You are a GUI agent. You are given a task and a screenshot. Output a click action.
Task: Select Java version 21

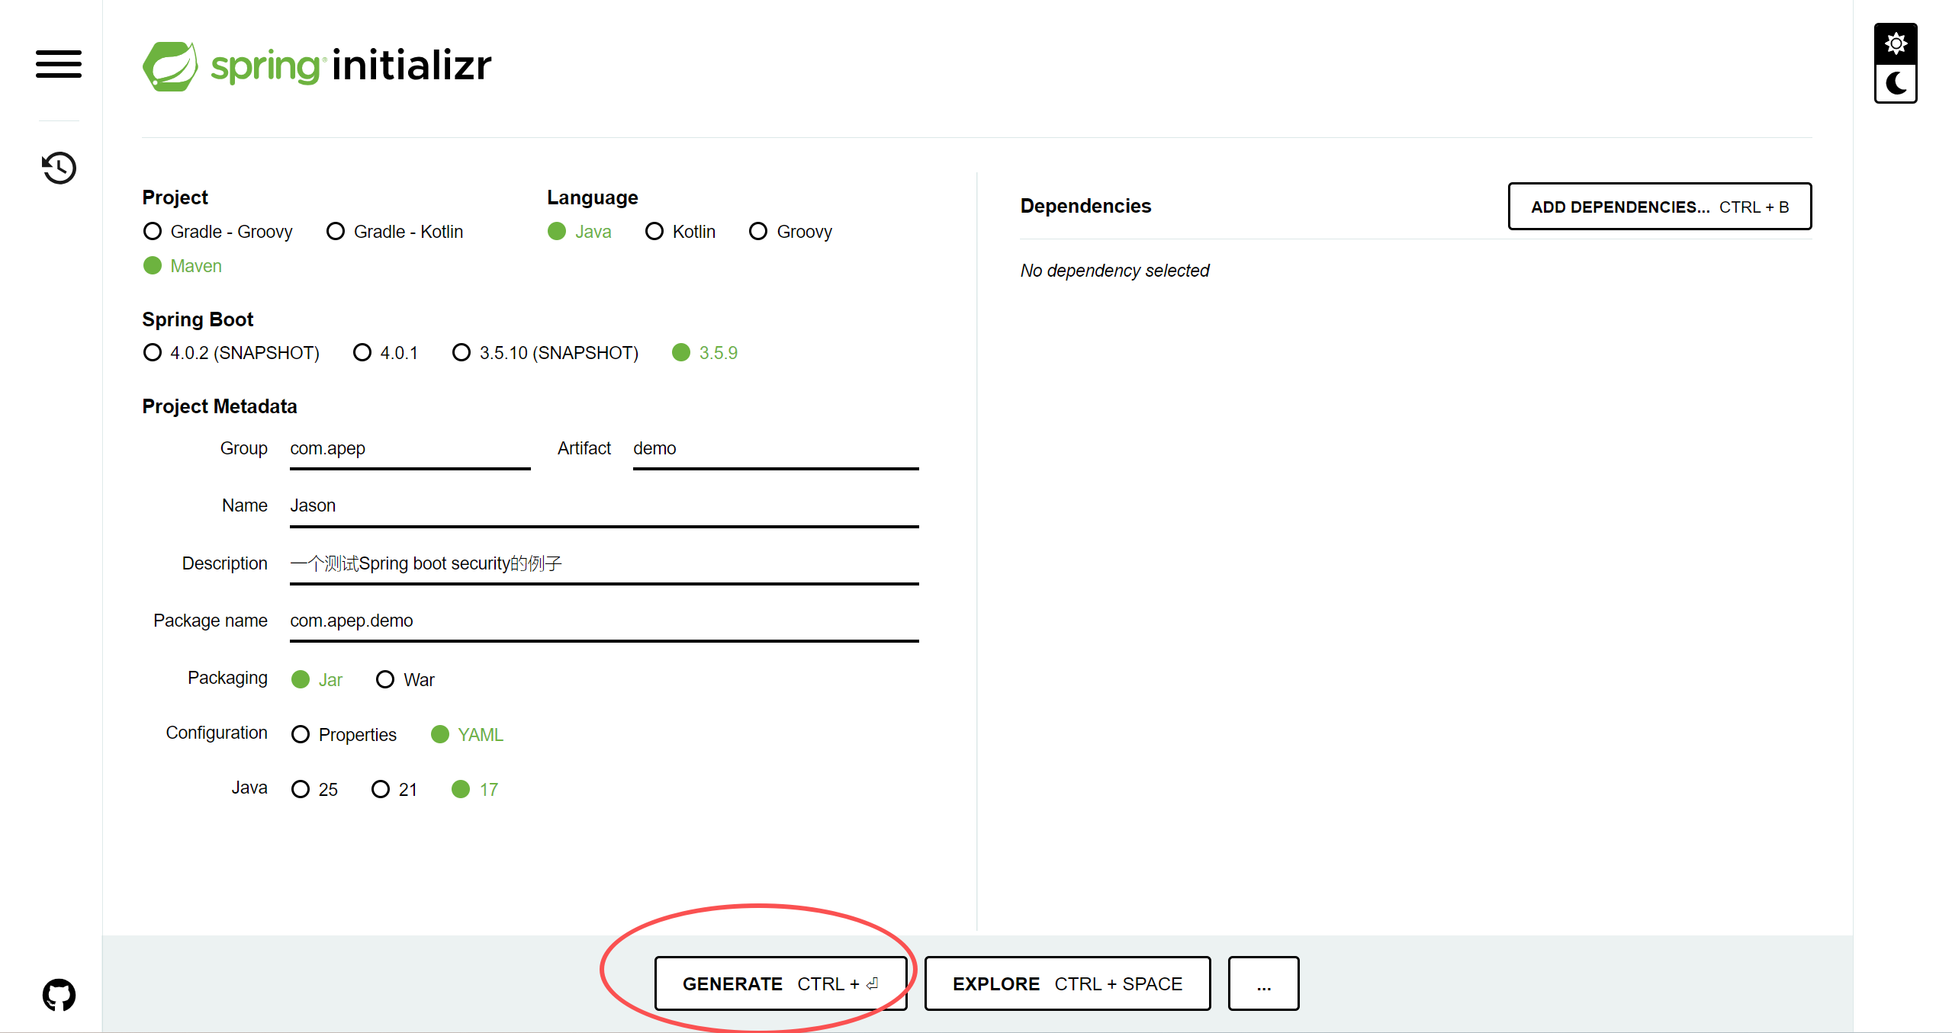381,790
